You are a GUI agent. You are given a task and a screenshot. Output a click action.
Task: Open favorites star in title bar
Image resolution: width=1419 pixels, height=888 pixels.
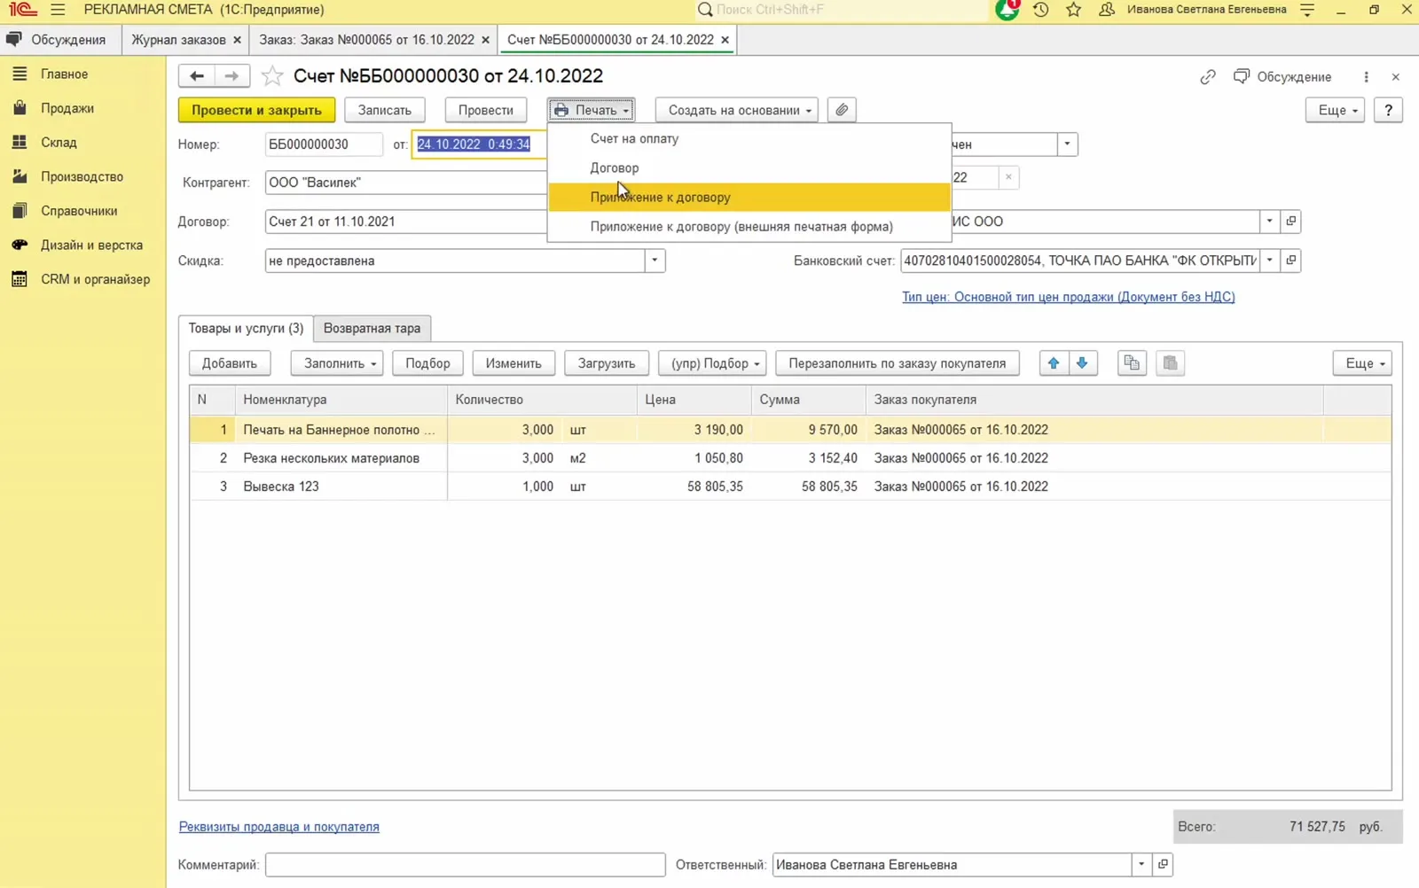[1074, 10]
